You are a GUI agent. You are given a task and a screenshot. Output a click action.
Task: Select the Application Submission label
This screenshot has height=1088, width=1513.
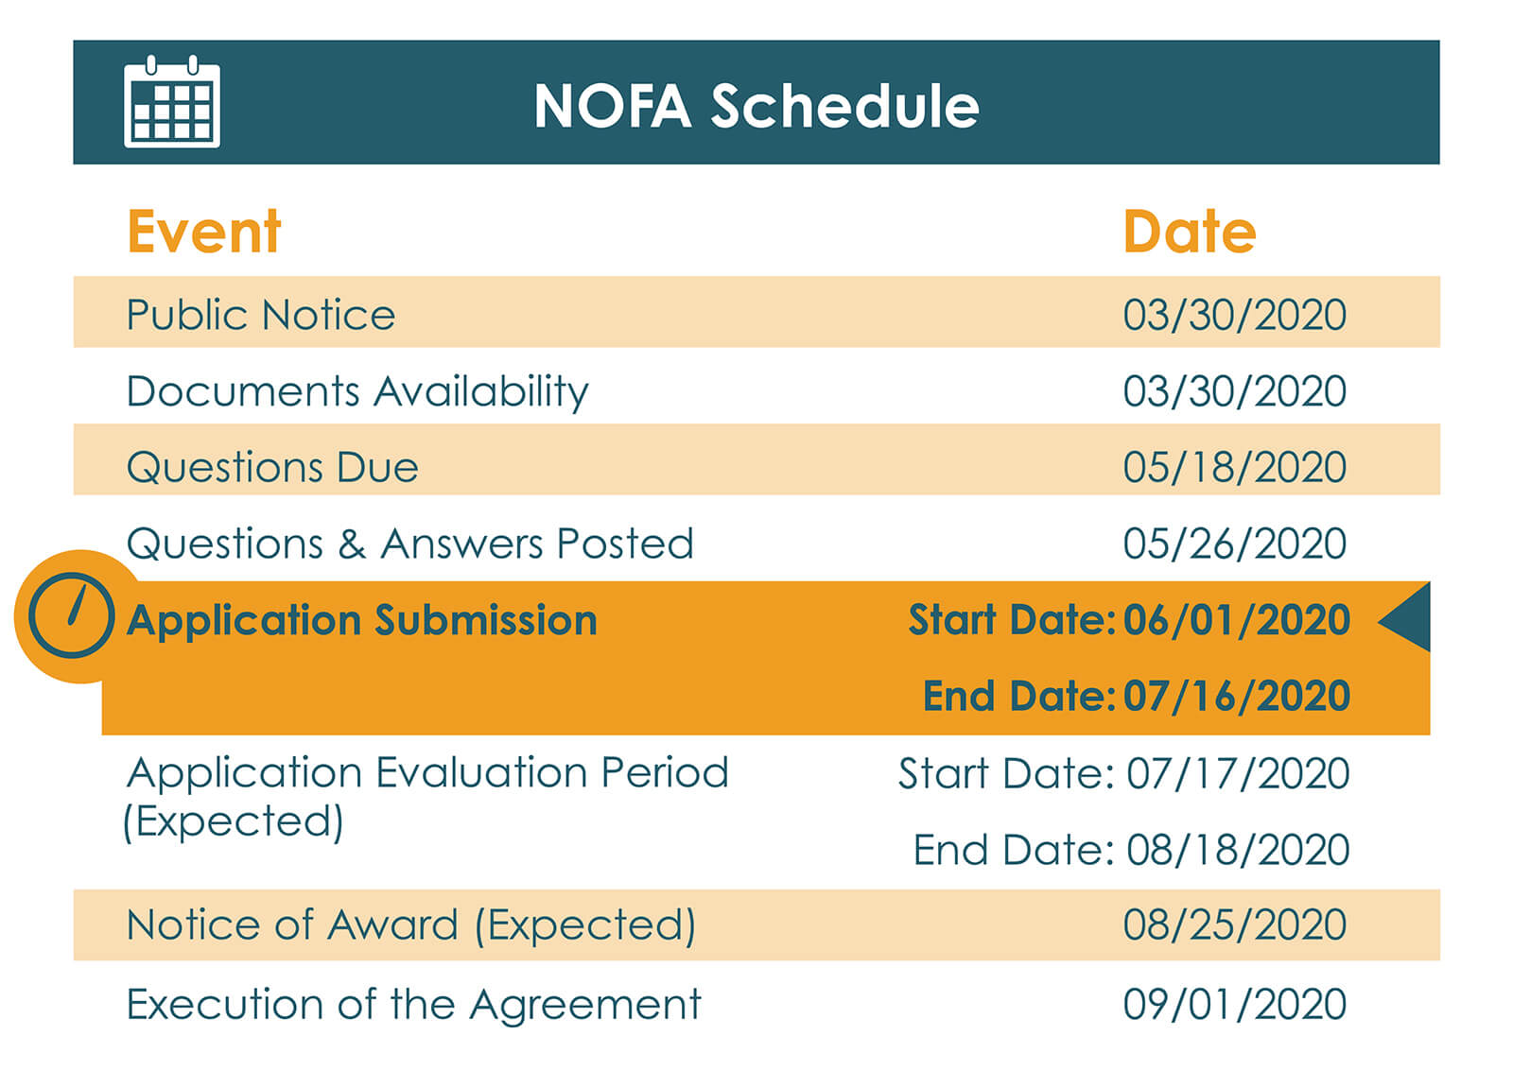[362, 620]
